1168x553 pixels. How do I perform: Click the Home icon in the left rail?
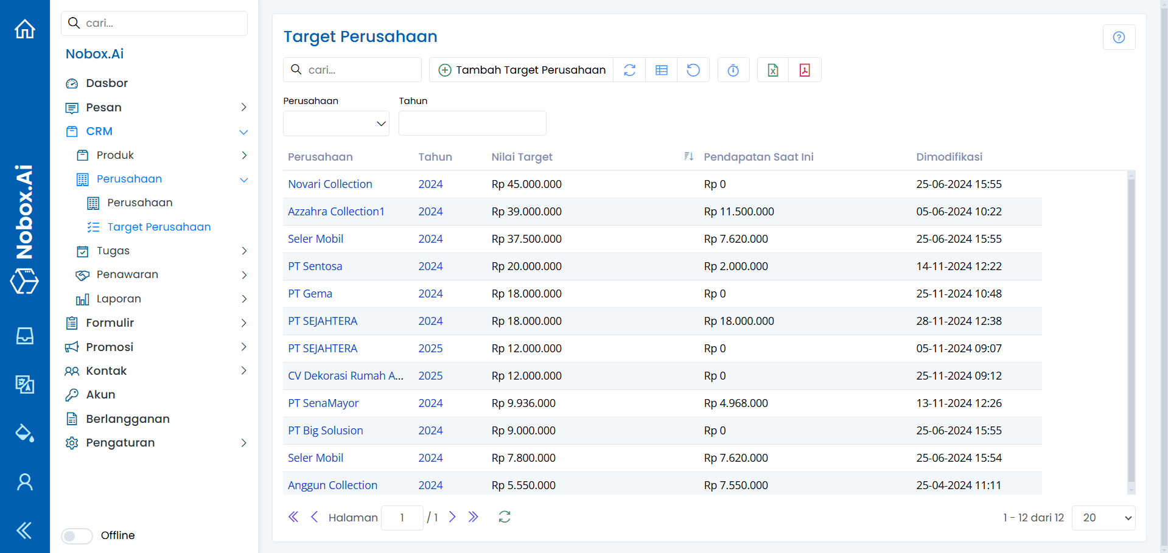coord(25,29)
